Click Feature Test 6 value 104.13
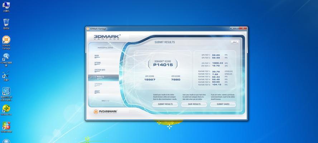 217,85
